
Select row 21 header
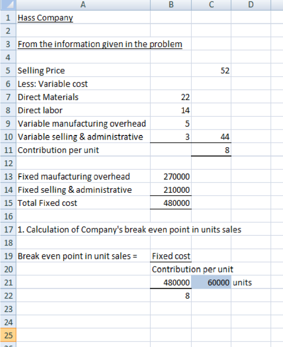pyautogui.click(x=8, y=282)
